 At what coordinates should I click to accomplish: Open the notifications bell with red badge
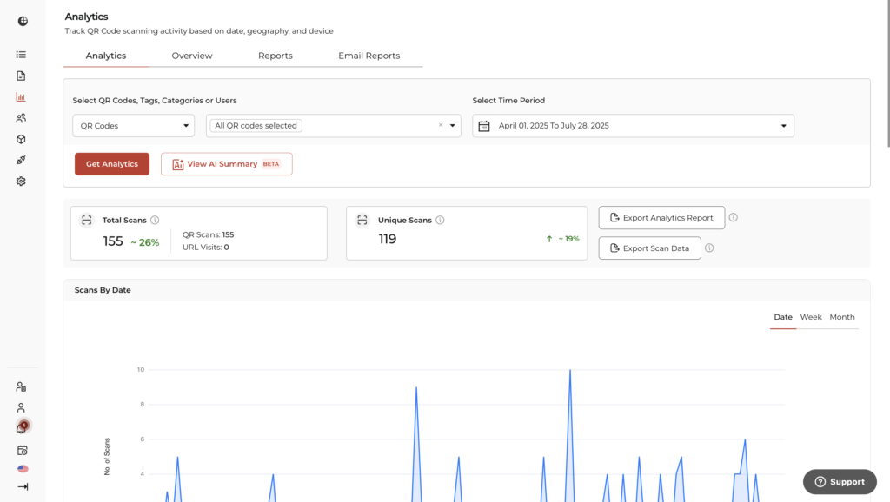click(23, 427)
